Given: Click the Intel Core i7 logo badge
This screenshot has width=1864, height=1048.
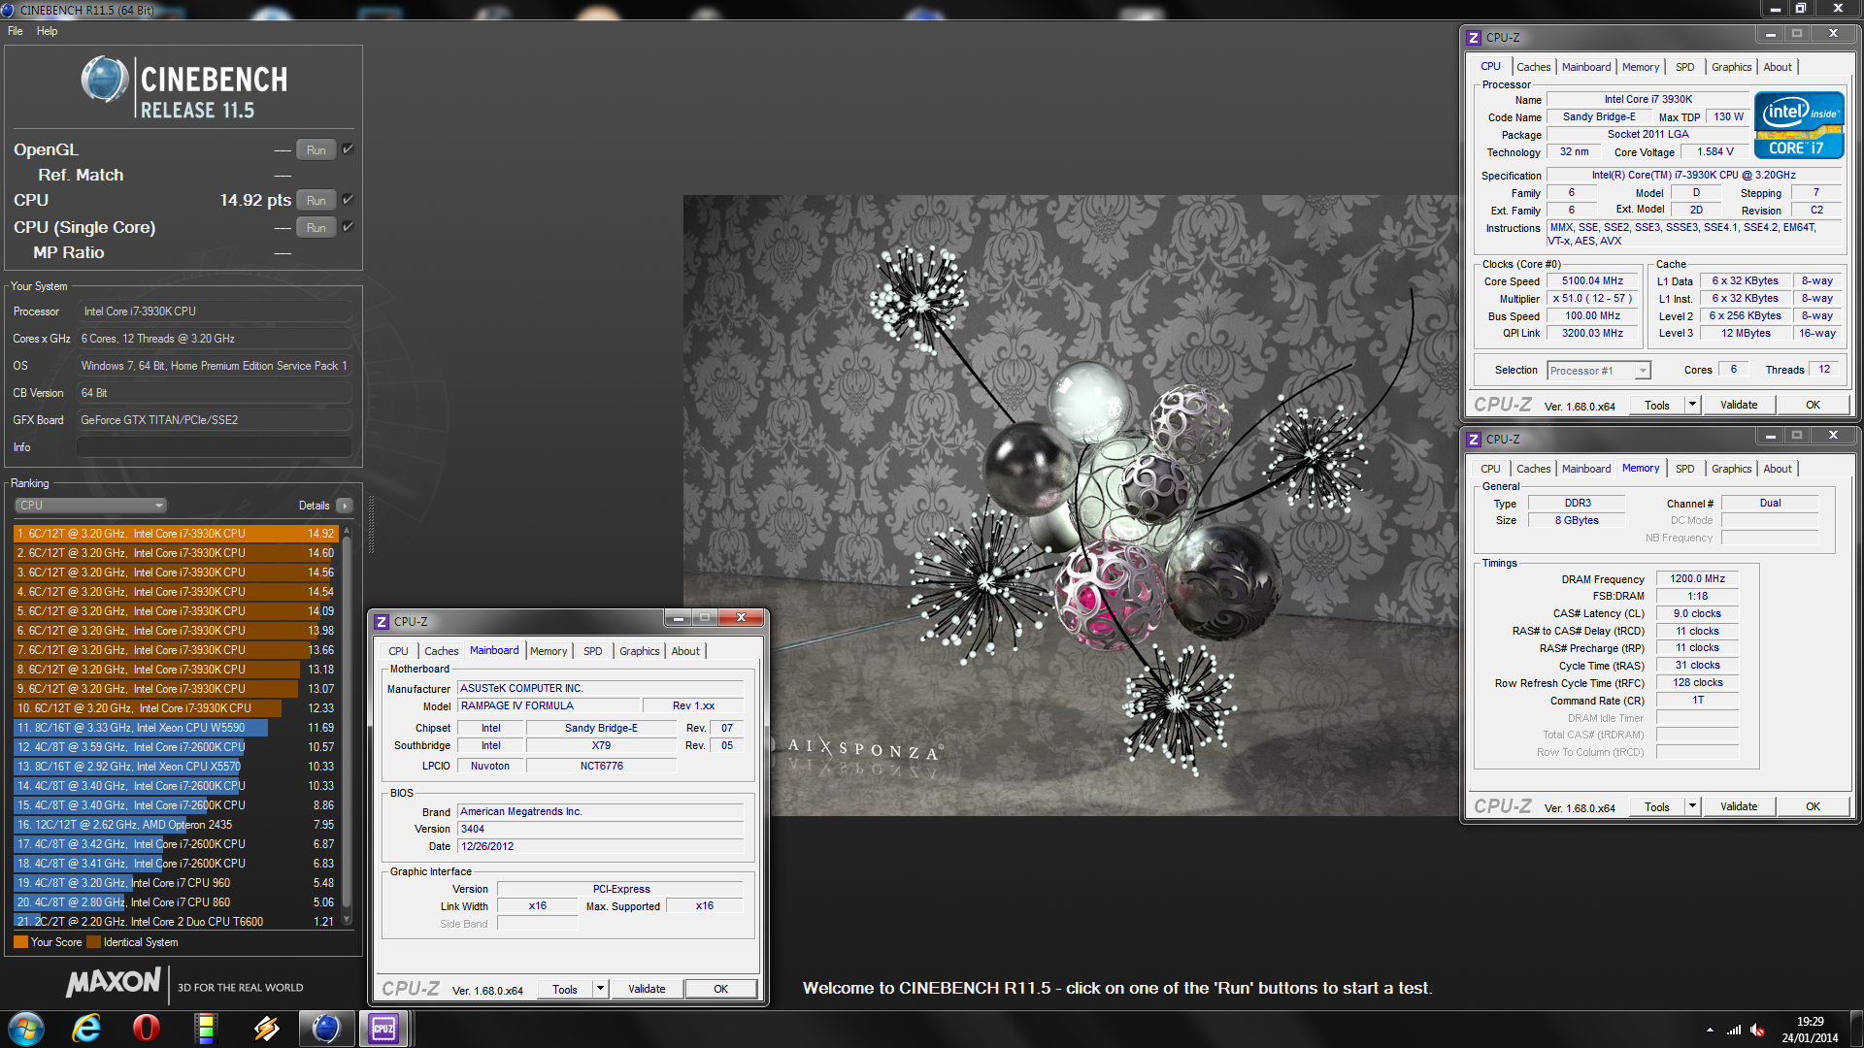Looking at the screenshot, I should (x=1799, y=125).
